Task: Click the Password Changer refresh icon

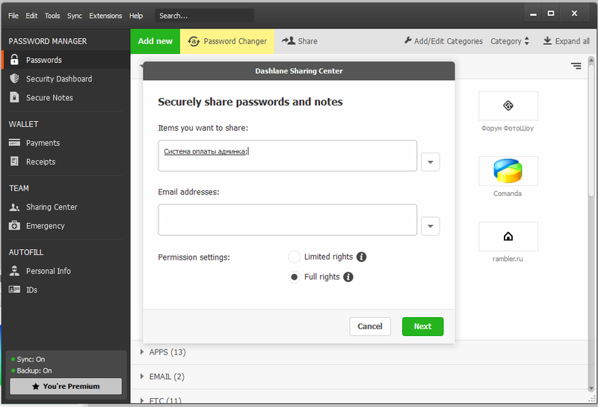Action: point(194,41)
